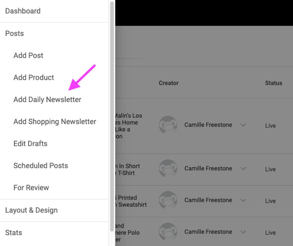Click fourth row creator avatar icon
Image resolution: width=293 pixels, height=246 pixels.
[x=168, y=232]
